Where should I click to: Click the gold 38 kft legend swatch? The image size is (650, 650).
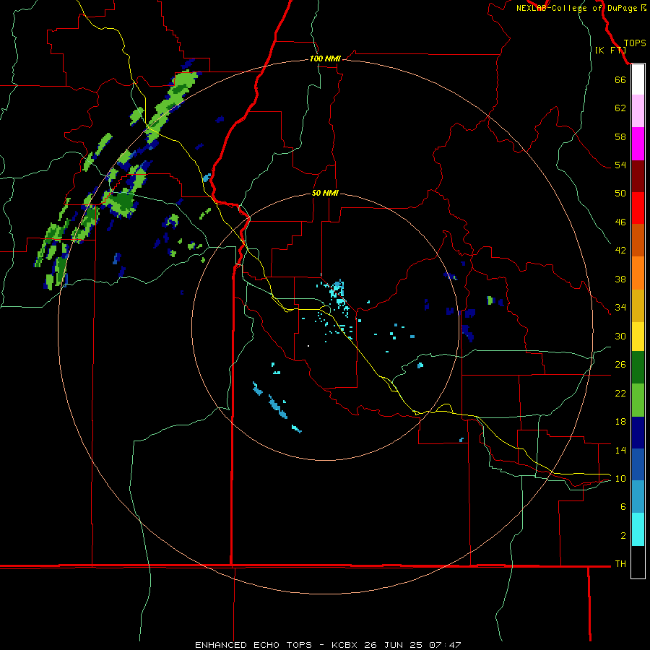(x=638, y=305)
